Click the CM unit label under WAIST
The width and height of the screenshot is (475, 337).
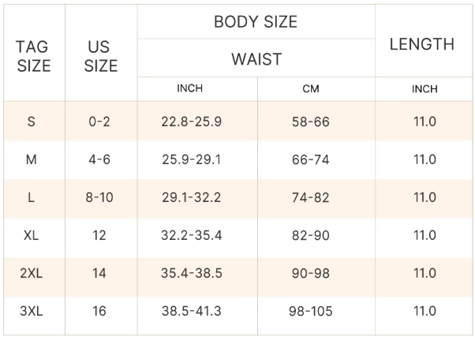(x=311, y=89)
